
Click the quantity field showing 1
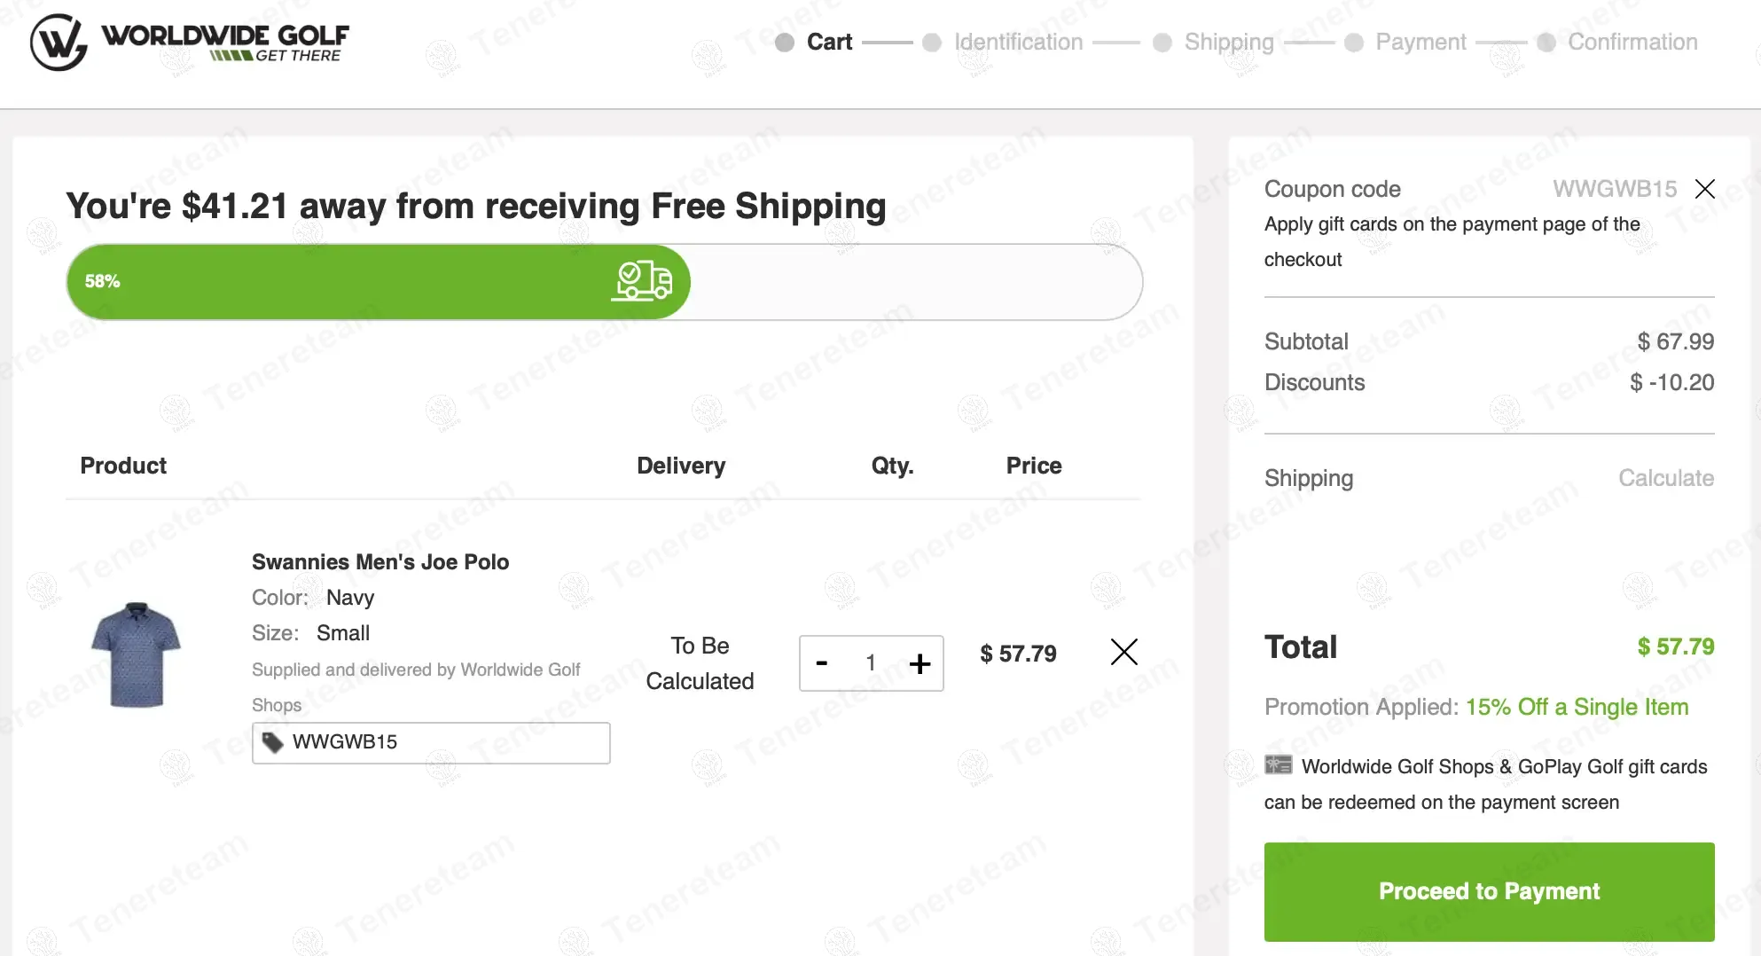871,663
